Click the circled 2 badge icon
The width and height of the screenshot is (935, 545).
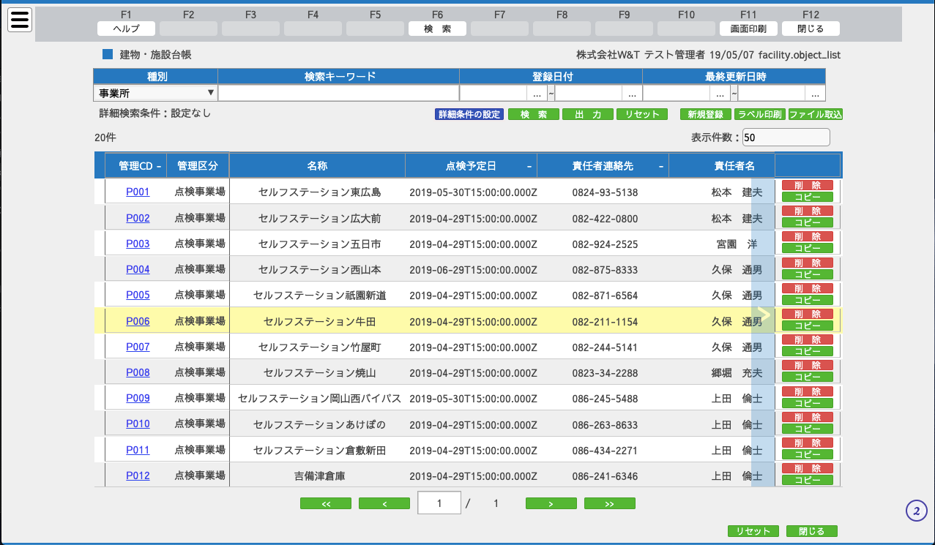(x=916, y=511)
